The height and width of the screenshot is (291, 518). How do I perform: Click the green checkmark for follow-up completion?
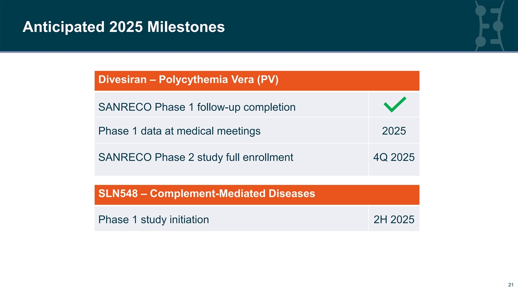click(394, 105)
